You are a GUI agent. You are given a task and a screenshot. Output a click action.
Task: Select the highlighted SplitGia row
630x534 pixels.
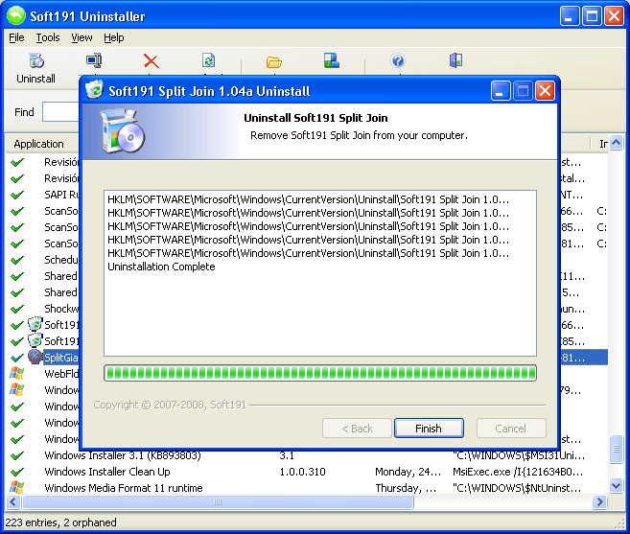61,358
